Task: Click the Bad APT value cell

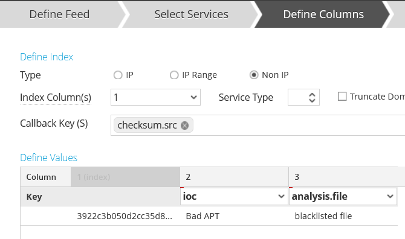Action: (234, 216)
